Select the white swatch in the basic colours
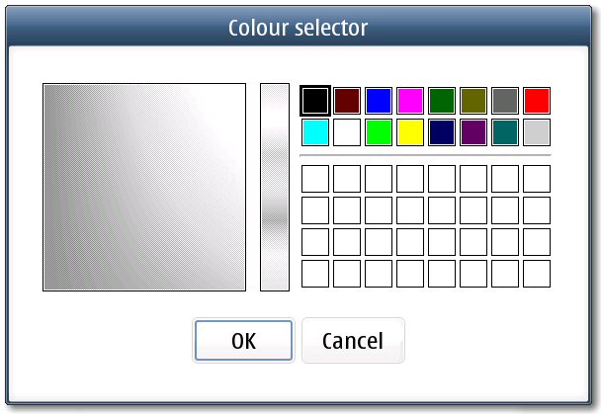 pos(346,132)
